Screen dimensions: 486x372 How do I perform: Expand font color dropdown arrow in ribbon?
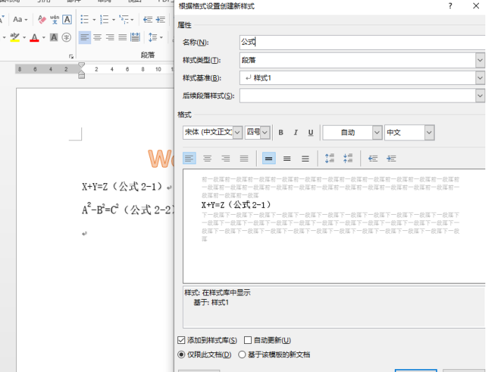[43, 38]
